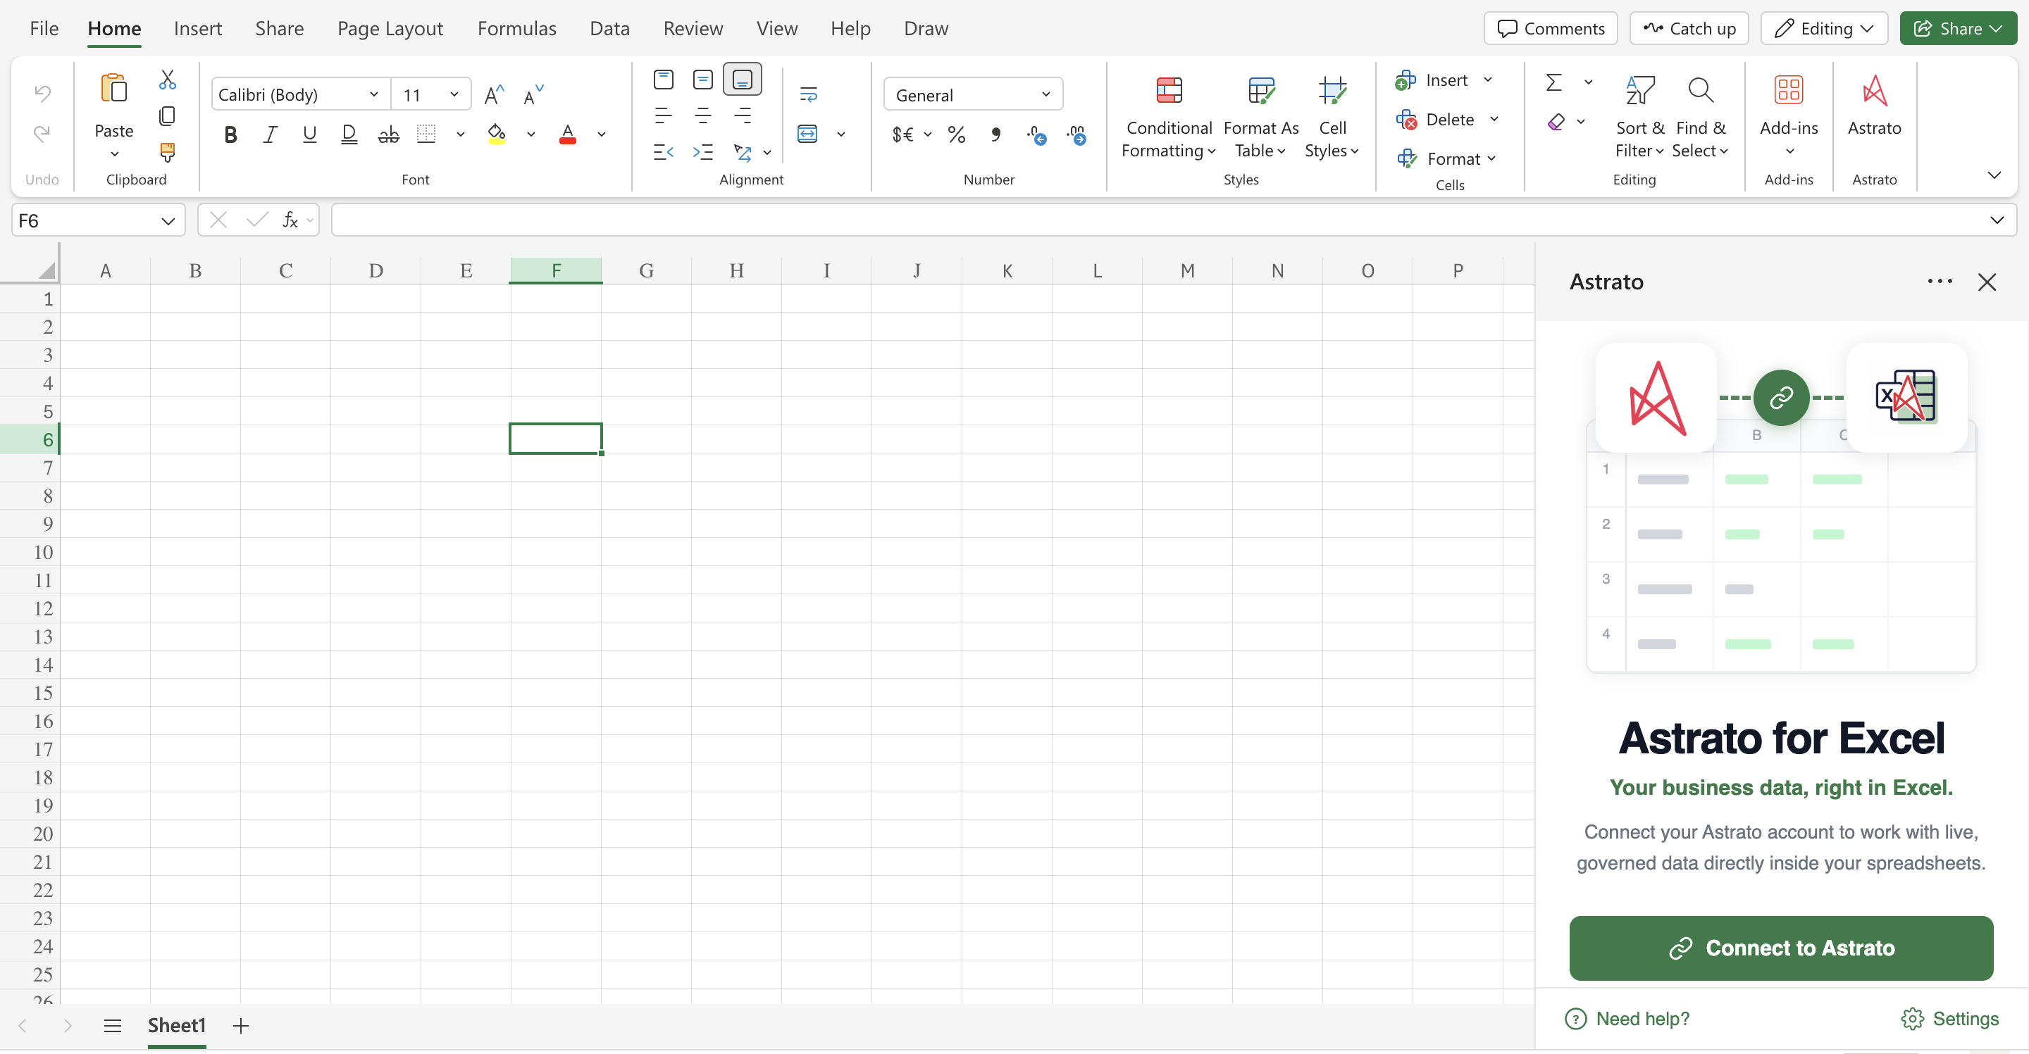The image size is (2029, 1054).
Task: Switch to the Draw tab
Action: [x=926, y=28]
